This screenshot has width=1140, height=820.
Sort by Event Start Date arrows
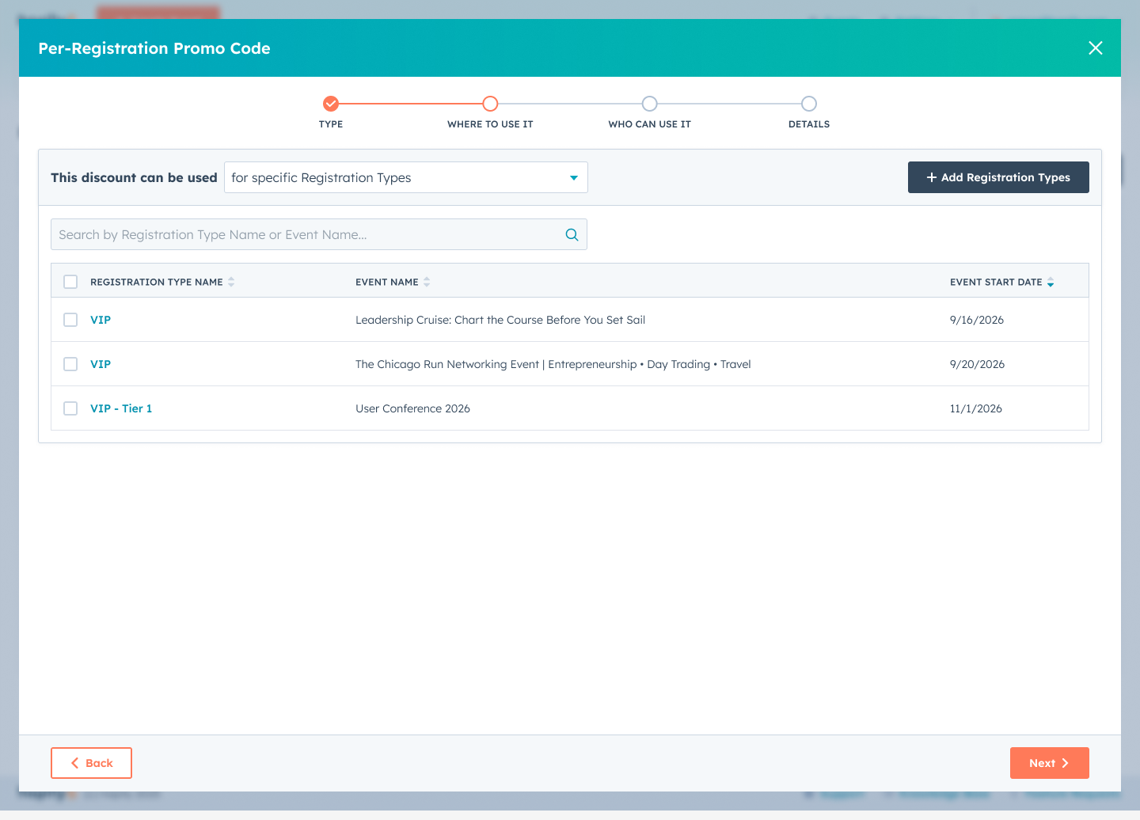pos(1051,282)
